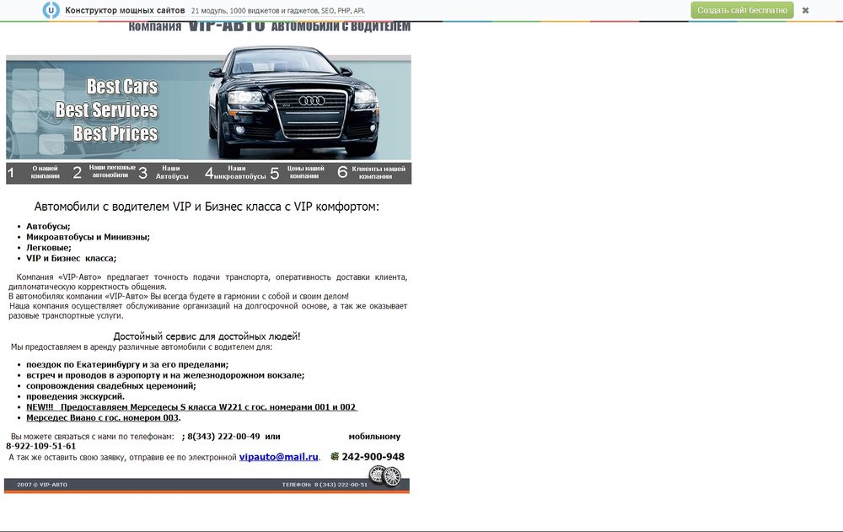Open menu item 6 'Клиенты нашей компании'

point(379,172)
